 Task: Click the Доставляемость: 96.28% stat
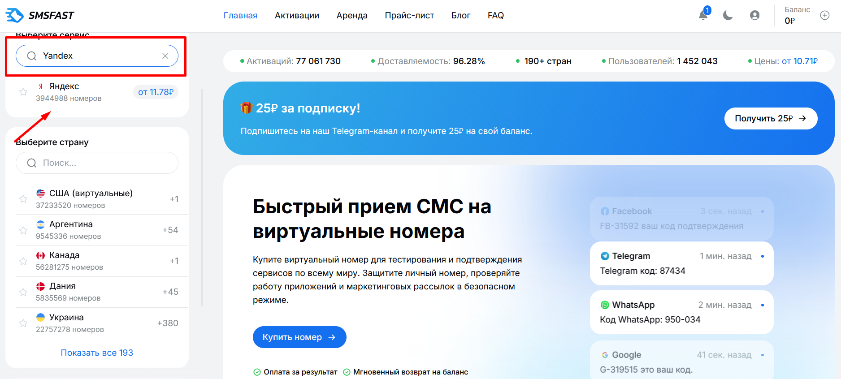tap(428, 61)
